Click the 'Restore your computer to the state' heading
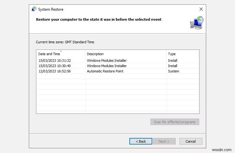The image size is (235, 153). click(x=99, y=19)
